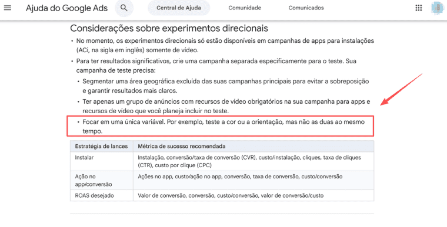This screenshot has width=447, height=227.
Task: Click the search magnifier icon
Action: point(124,8)
